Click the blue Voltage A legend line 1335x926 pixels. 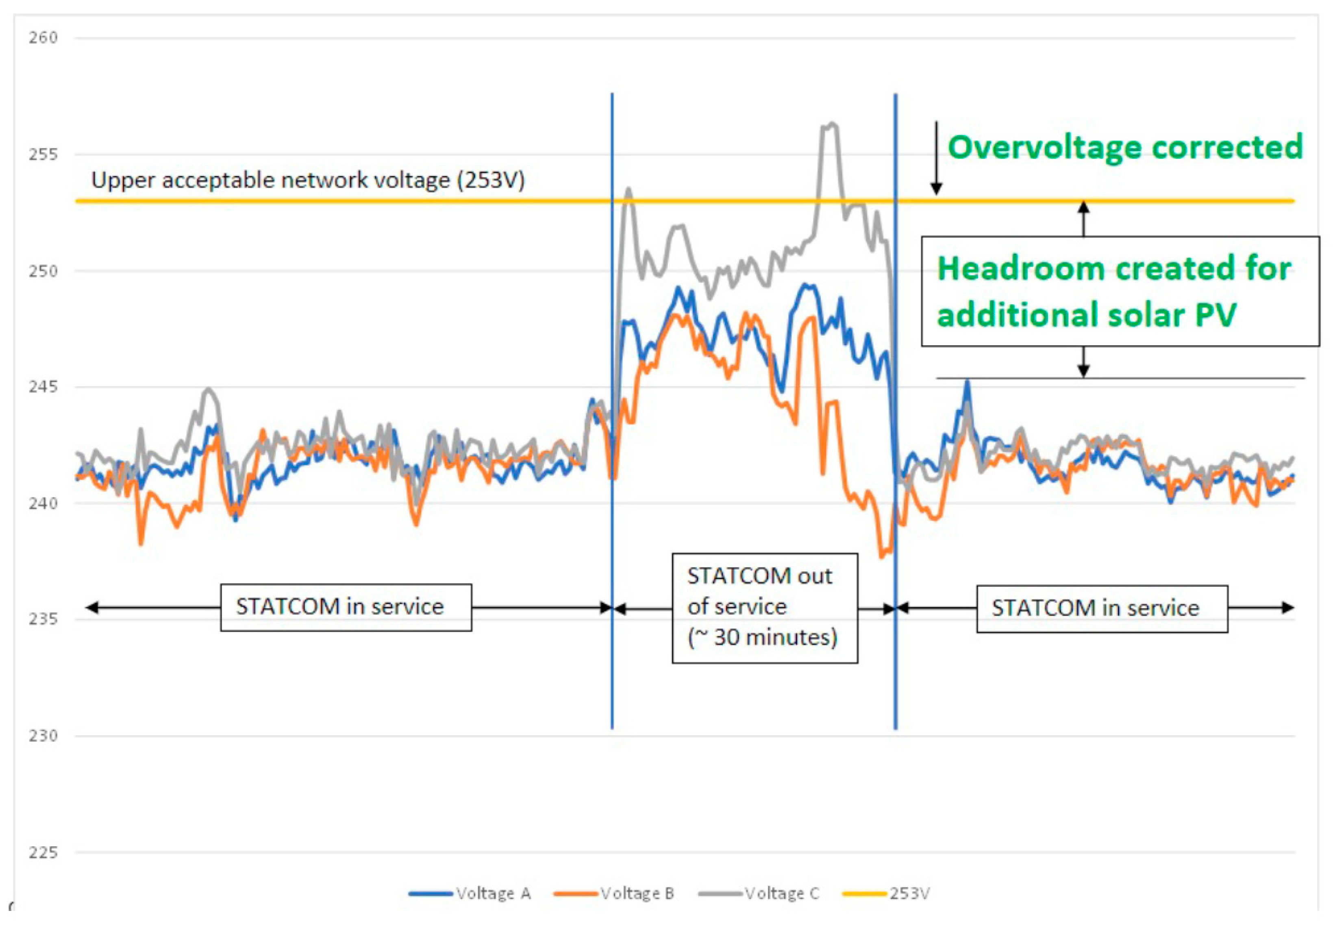pyautogui.click(x=431, y=894)
